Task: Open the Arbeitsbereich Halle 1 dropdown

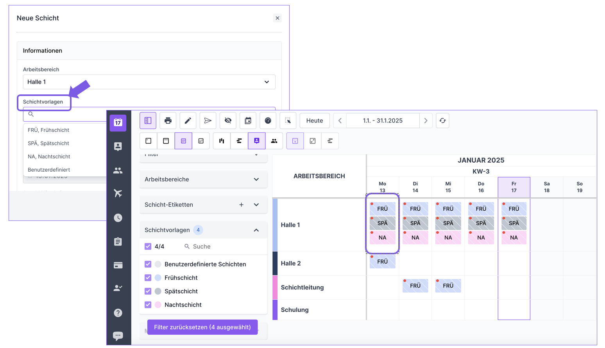Action: click(x=149, y=82)
